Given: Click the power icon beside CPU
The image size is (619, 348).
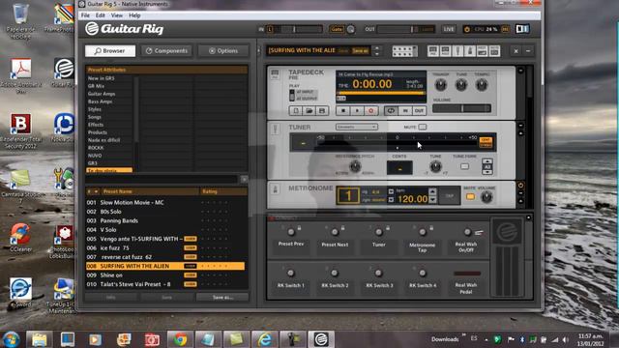Looking at the screenshot, I should point(467,29).
